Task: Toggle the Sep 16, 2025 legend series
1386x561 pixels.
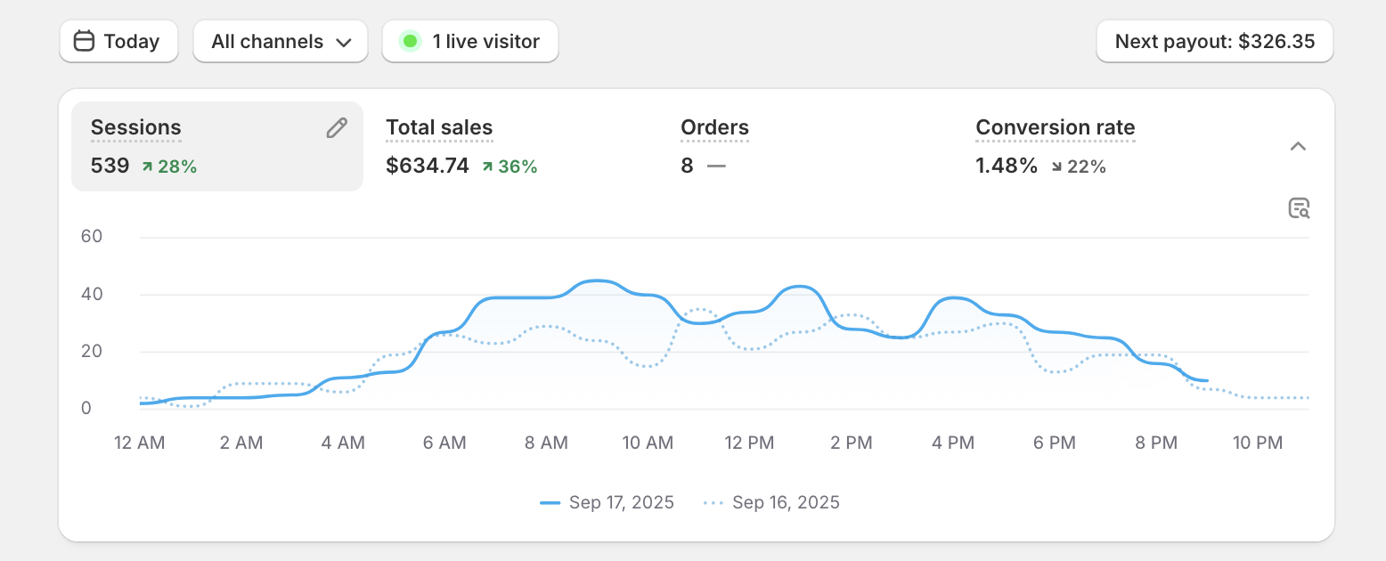Action: tap(771, 502)
